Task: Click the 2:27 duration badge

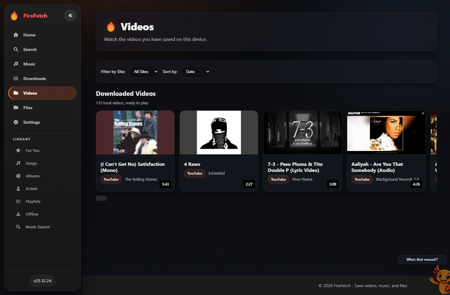Action: 249,184
